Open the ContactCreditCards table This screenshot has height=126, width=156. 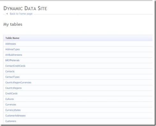click(x=15, y=66)
